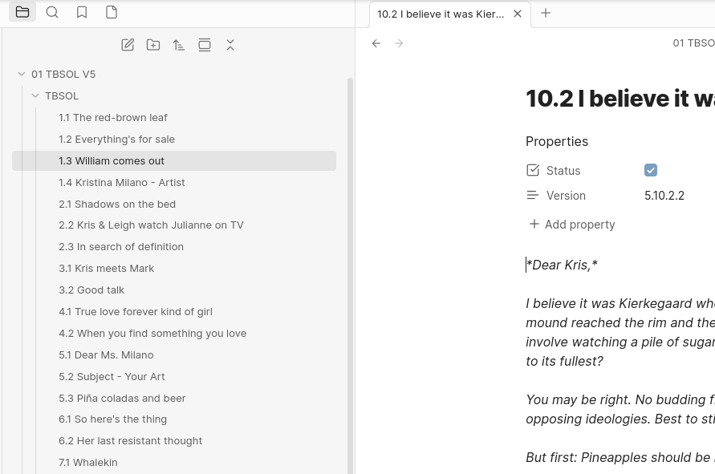This screenshot has width=715, height=474.
Task: Open a new tab with plus
Action: click(x=546, y=13)
